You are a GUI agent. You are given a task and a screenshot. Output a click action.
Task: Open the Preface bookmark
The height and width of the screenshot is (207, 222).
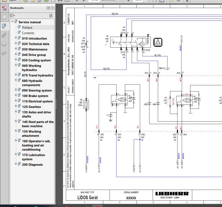tap(27, 27)
